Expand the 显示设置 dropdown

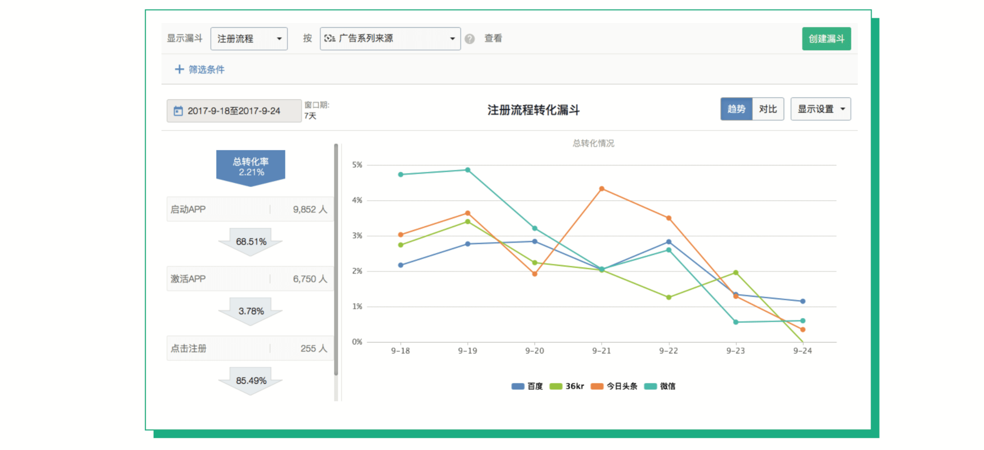tap(821, 109)
